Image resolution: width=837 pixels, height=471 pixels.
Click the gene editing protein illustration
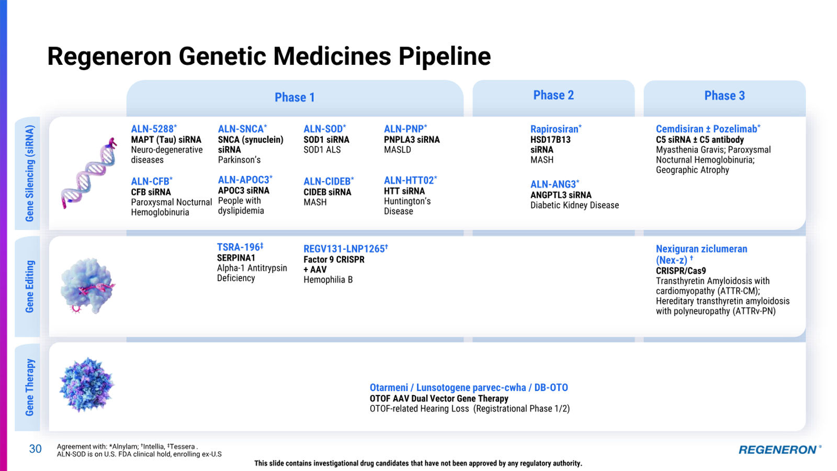(87, 286)
